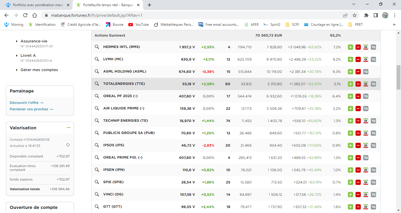Click green plus buy icon for ASML HOLDING

[351, 72]
